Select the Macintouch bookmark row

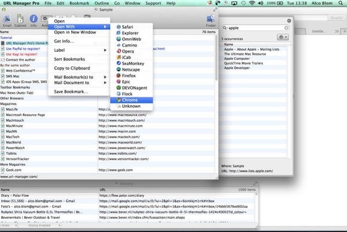pyautogui.click(x=107, y=120)
